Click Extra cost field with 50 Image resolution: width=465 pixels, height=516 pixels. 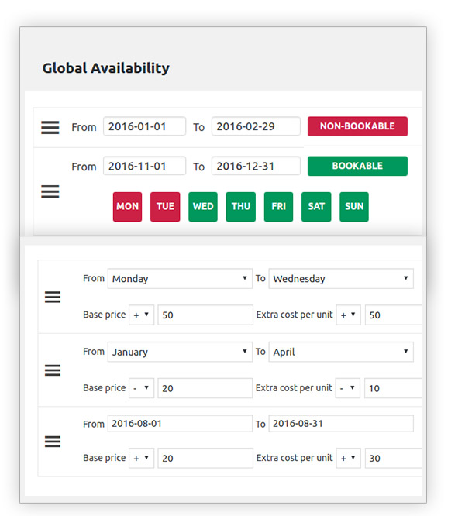393,315
